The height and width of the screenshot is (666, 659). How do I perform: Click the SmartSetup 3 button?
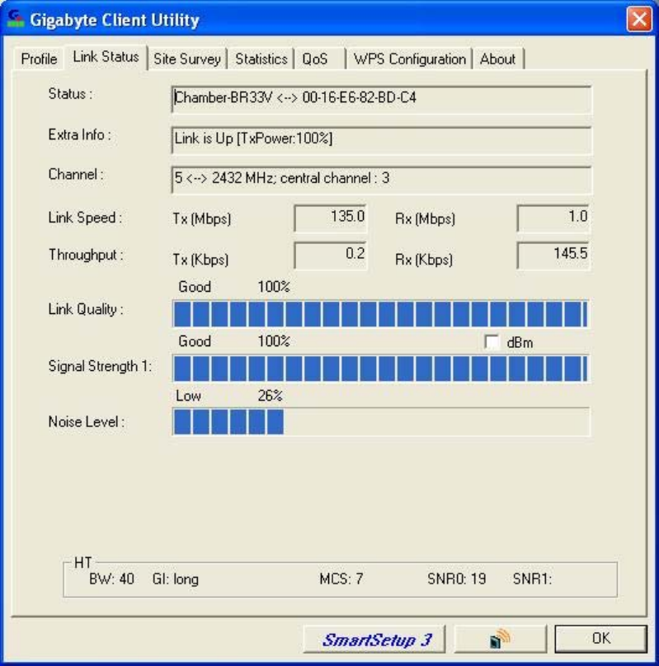point(374,640)
